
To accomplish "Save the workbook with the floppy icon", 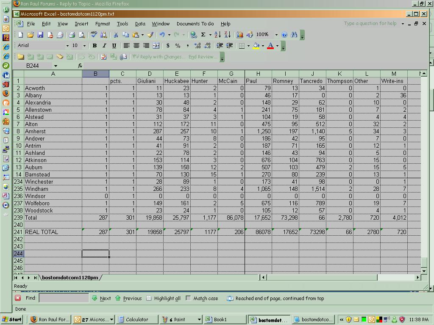I will 40,35.
